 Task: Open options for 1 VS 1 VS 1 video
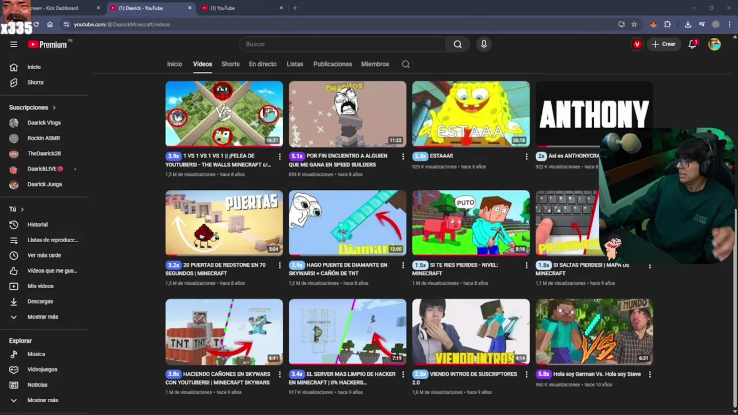280,156
